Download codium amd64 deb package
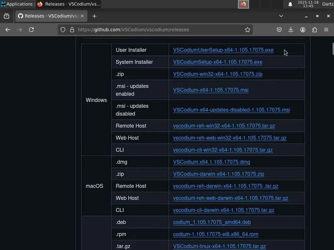 click(x=212, y=222)
